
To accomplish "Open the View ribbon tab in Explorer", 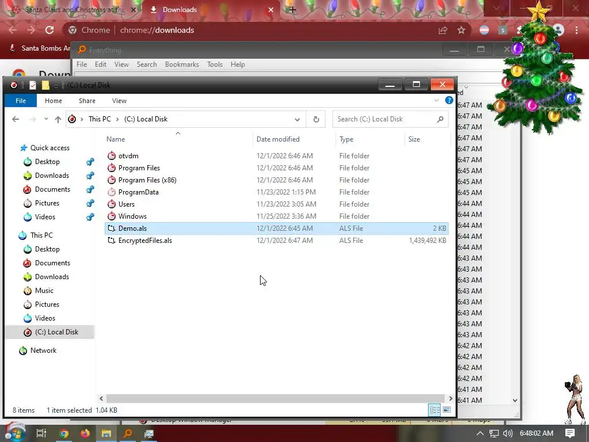I will coord(119,101).
